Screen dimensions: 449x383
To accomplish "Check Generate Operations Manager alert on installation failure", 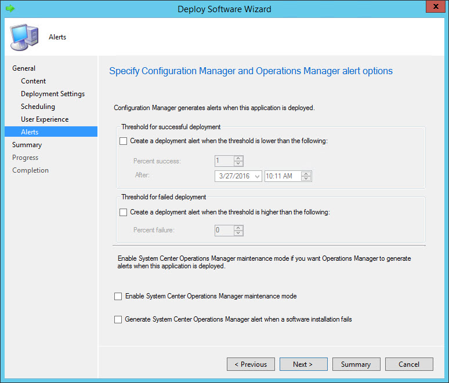I will (x=118, y=319).
